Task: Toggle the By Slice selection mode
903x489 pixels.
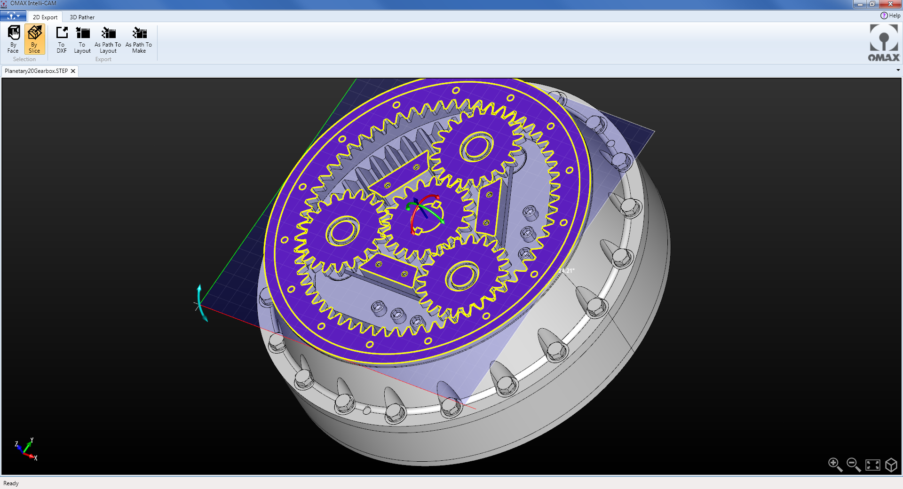Action: click(x=34, y=38)
